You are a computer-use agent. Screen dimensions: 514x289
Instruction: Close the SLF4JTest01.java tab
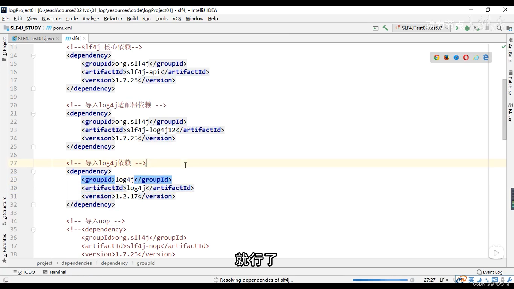click(x=57, y=39)
